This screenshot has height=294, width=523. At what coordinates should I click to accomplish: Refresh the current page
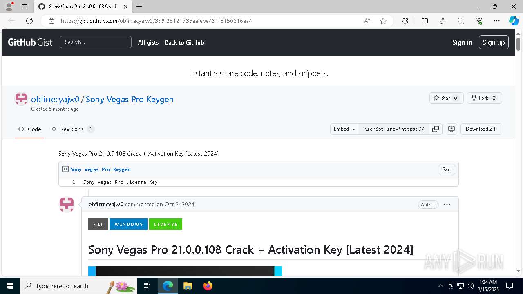point(29,21)
